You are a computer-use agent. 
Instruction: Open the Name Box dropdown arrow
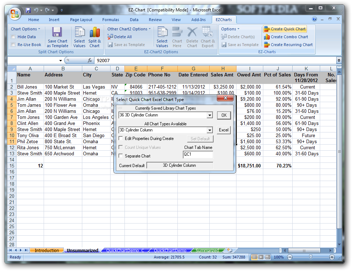60,61
